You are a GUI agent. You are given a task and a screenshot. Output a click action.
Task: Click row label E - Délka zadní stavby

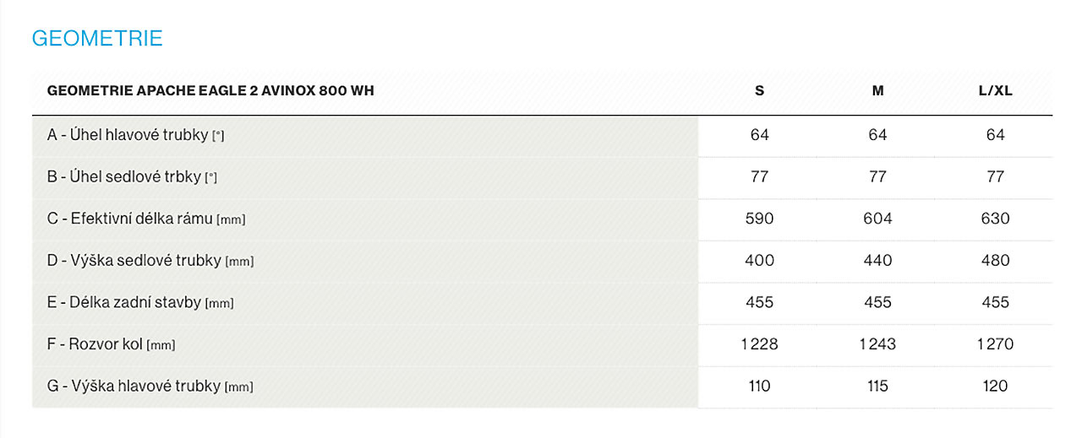click(139, 303)
